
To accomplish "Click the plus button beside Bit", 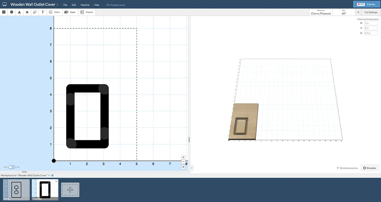I will click(x=358, y=12).
